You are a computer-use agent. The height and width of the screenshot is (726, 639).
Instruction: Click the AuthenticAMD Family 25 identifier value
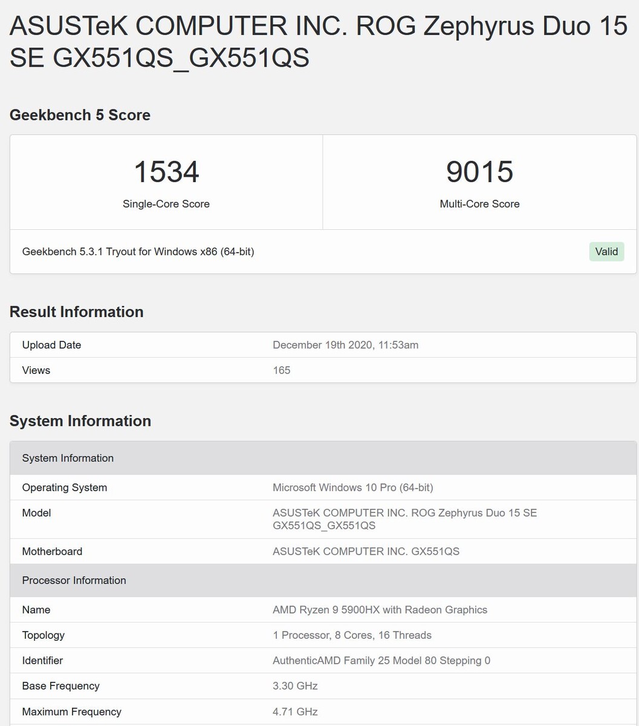(x=381, y=661)
